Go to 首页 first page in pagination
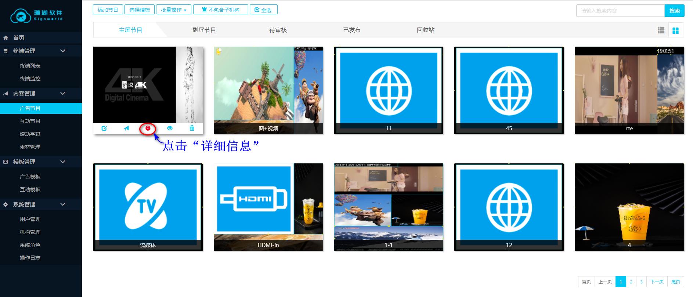Screen dimensions: 693x297 pyautogui.click(x=586, y=282)
